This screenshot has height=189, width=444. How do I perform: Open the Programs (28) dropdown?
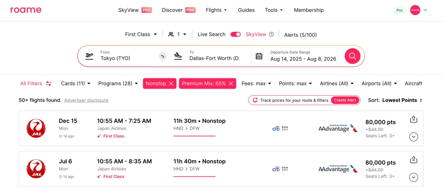(118, 84)
